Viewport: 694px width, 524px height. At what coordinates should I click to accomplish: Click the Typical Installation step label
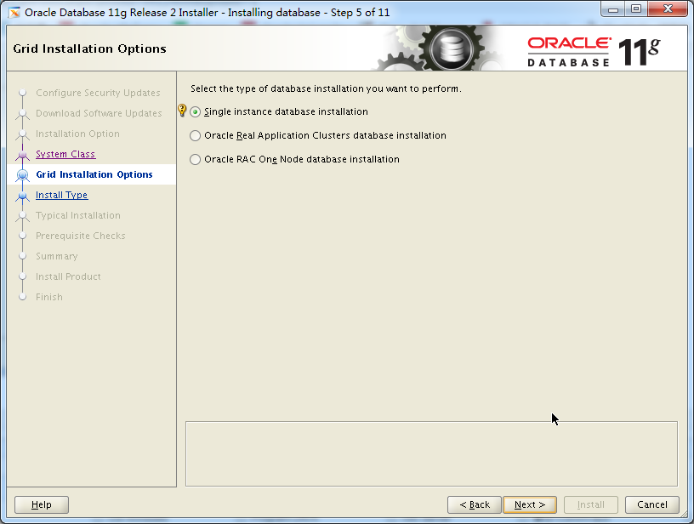coord(78,215)
